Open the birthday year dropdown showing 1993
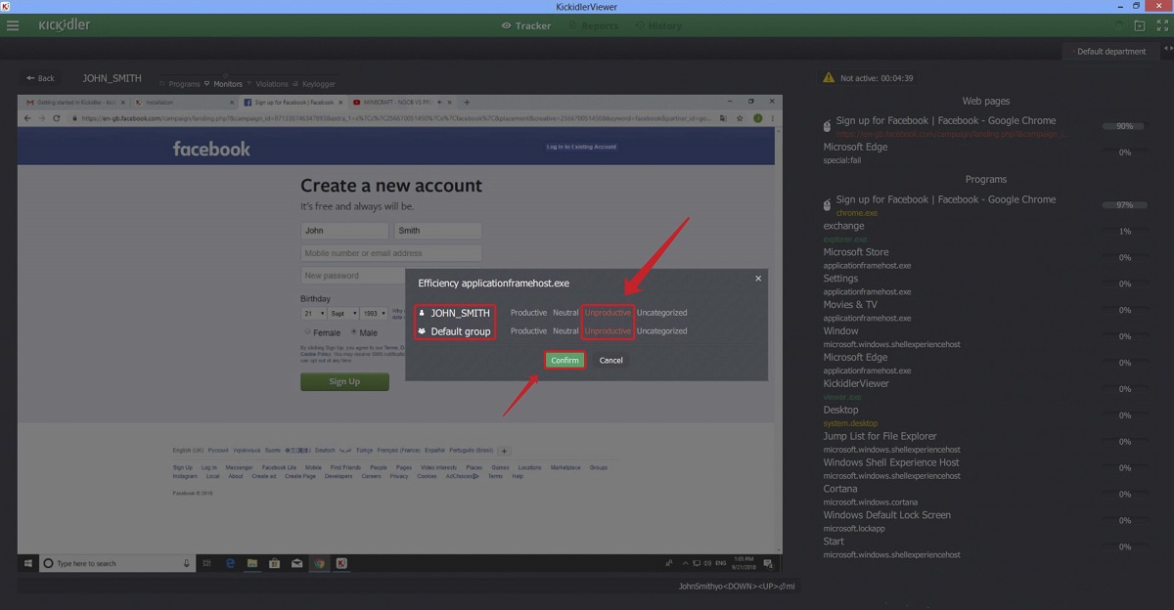The height and width of the screenshot is (610, 1174). click(376, 314)
